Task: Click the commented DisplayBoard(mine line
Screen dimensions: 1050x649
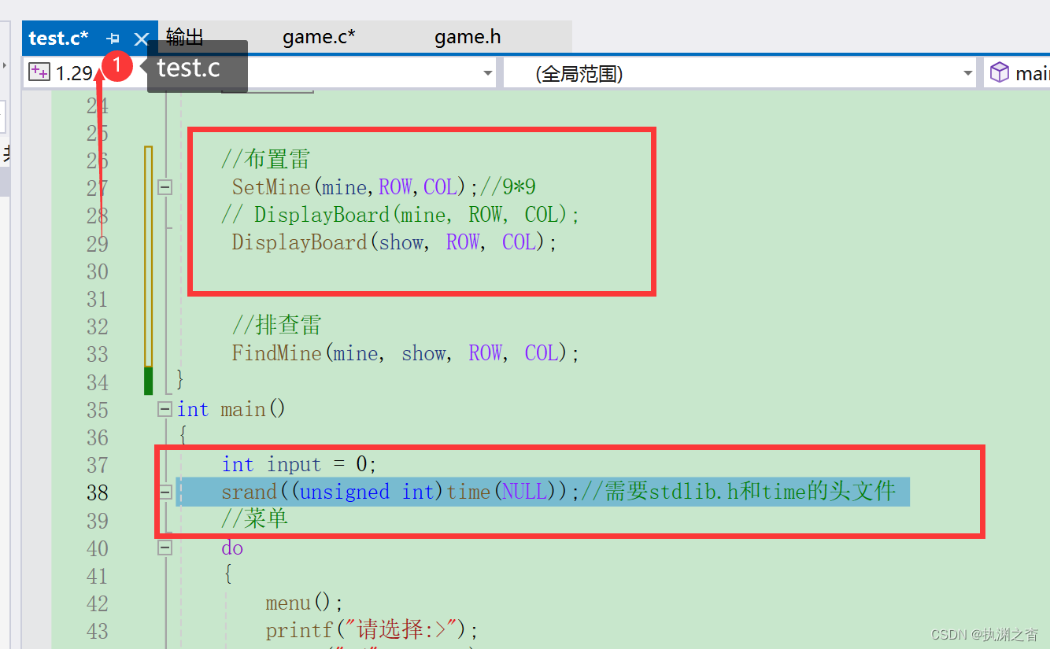Action: pyautogui.click(x=401, y=215)
